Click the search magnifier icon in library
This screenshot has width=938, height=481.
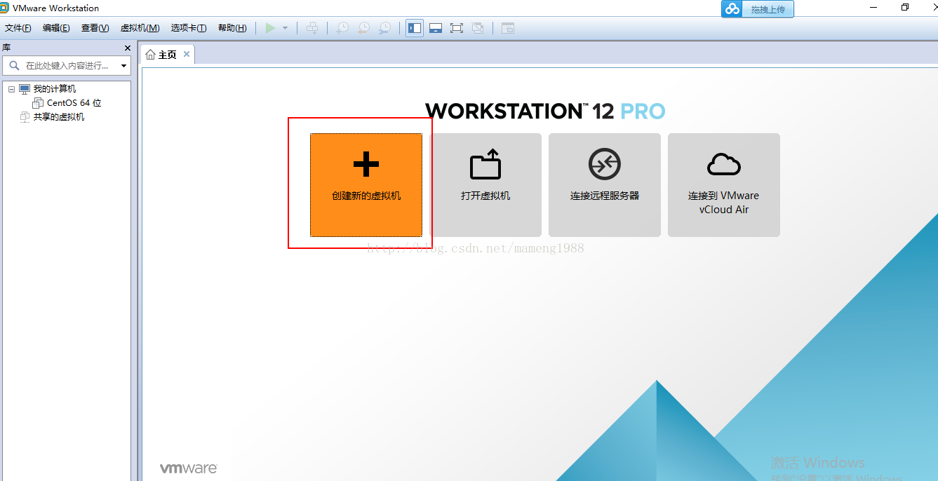[x=14, y=66]
